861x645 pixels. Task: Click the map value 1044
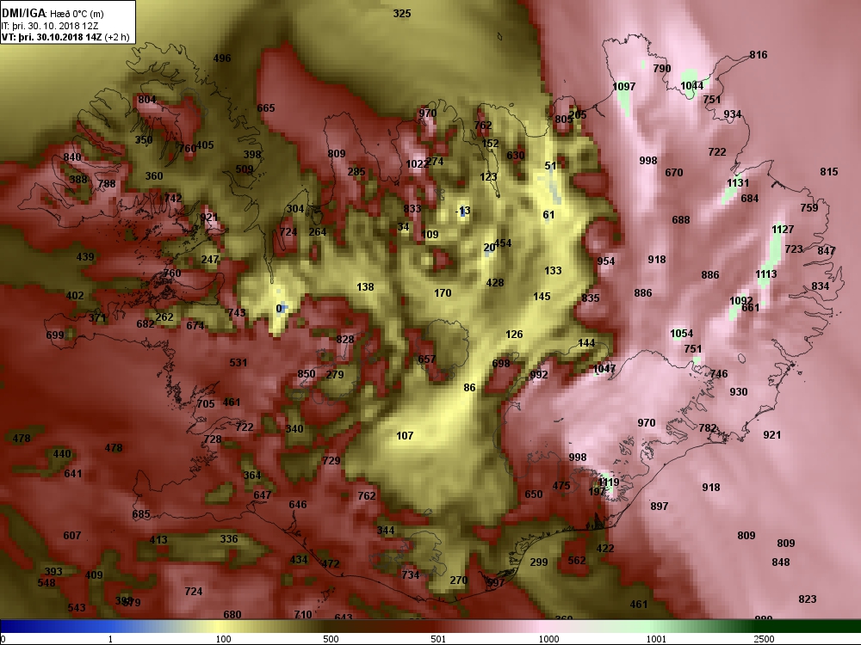[x=692, y=85]
